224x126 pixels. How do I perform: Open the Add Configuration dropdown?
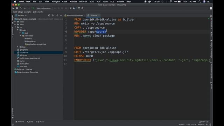[44, 8]
